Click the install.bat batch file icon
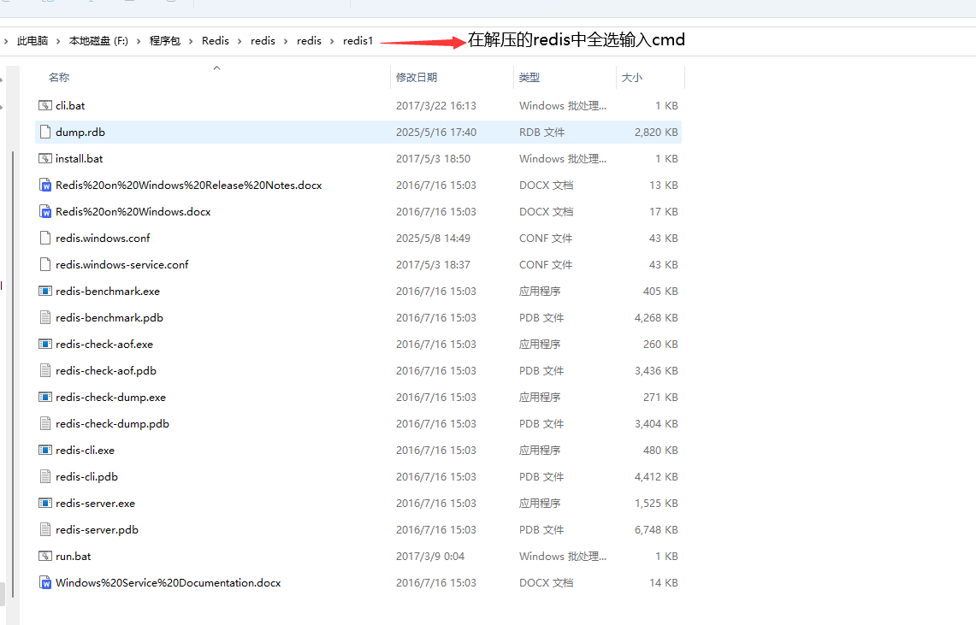976x625 pixels. [44, 158]
